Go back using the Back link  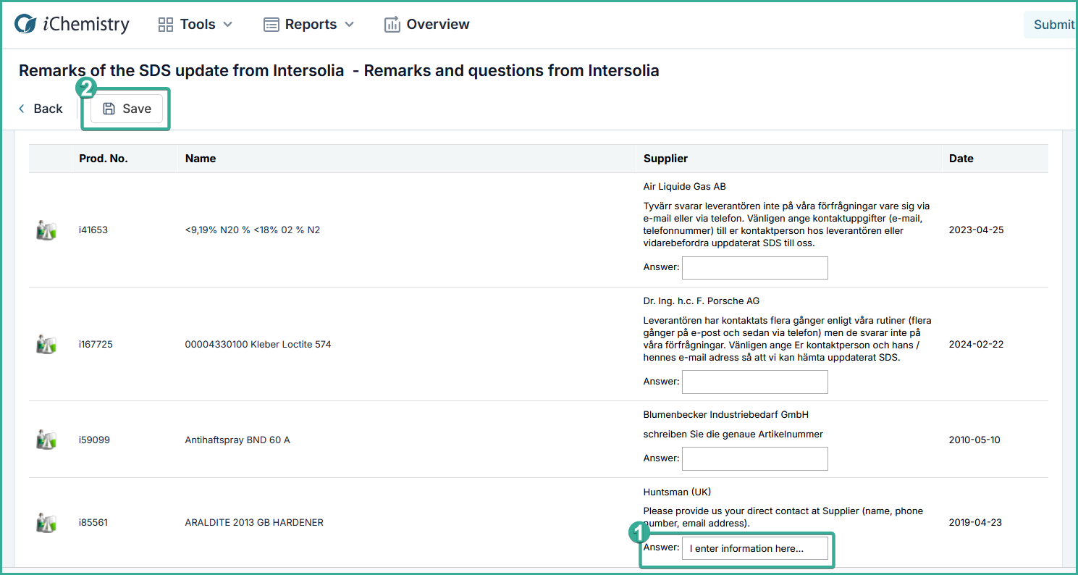click(41, 109)
